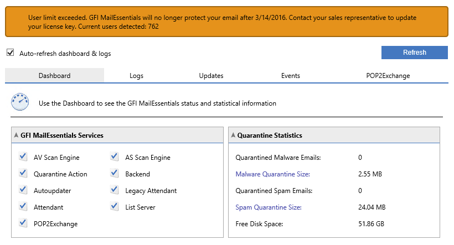Toggle Auto-refresh dashboard & logs checkbox
Viewport: 454px width, 245px height.
point(11,53)
